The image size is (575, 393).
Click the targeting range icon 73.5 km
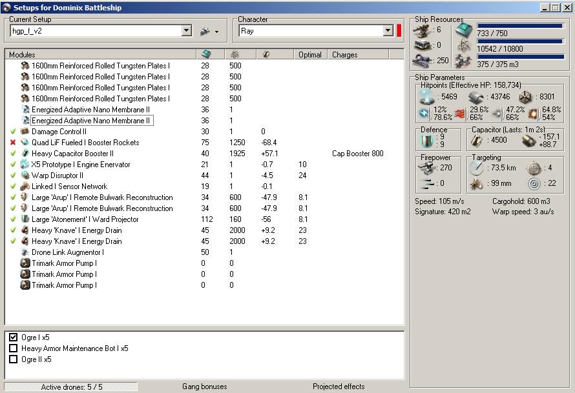pos(476,168)
